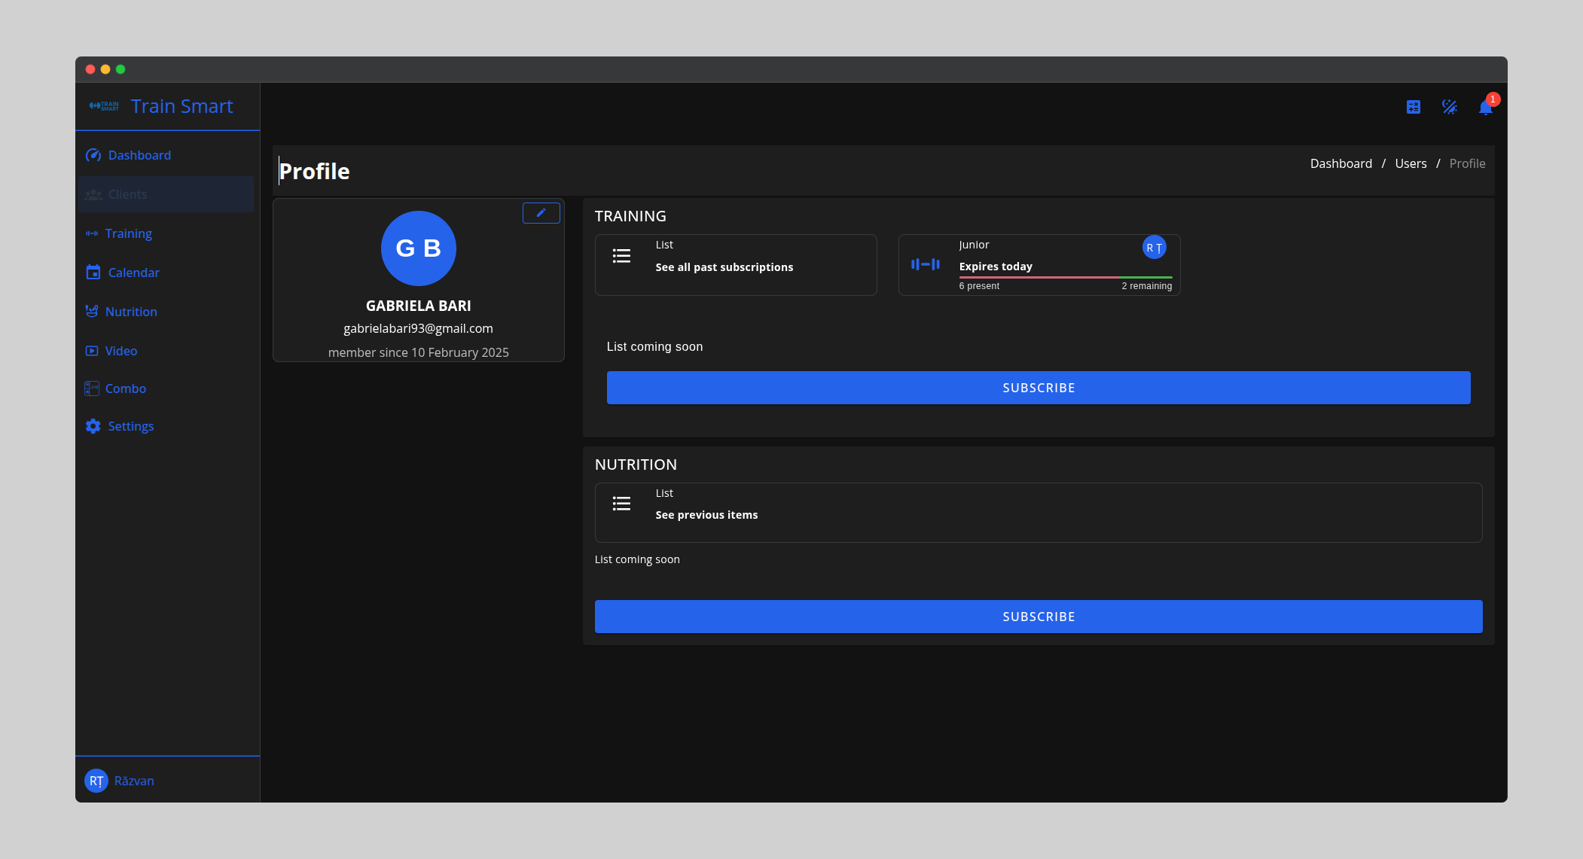This screenshot has height=859, width=1583.
Task: Select the Nutrition bowl icon
Action: [93, 312]
